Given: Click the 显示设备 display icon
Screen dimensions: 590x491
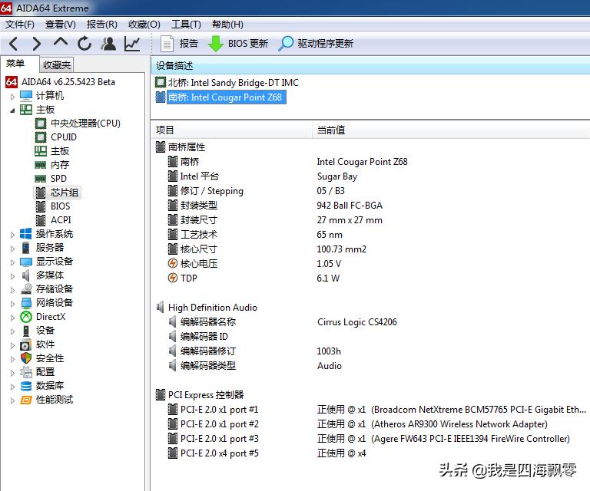Looking at the screenshot, I should pyautogui.click(x=26, y=262).
